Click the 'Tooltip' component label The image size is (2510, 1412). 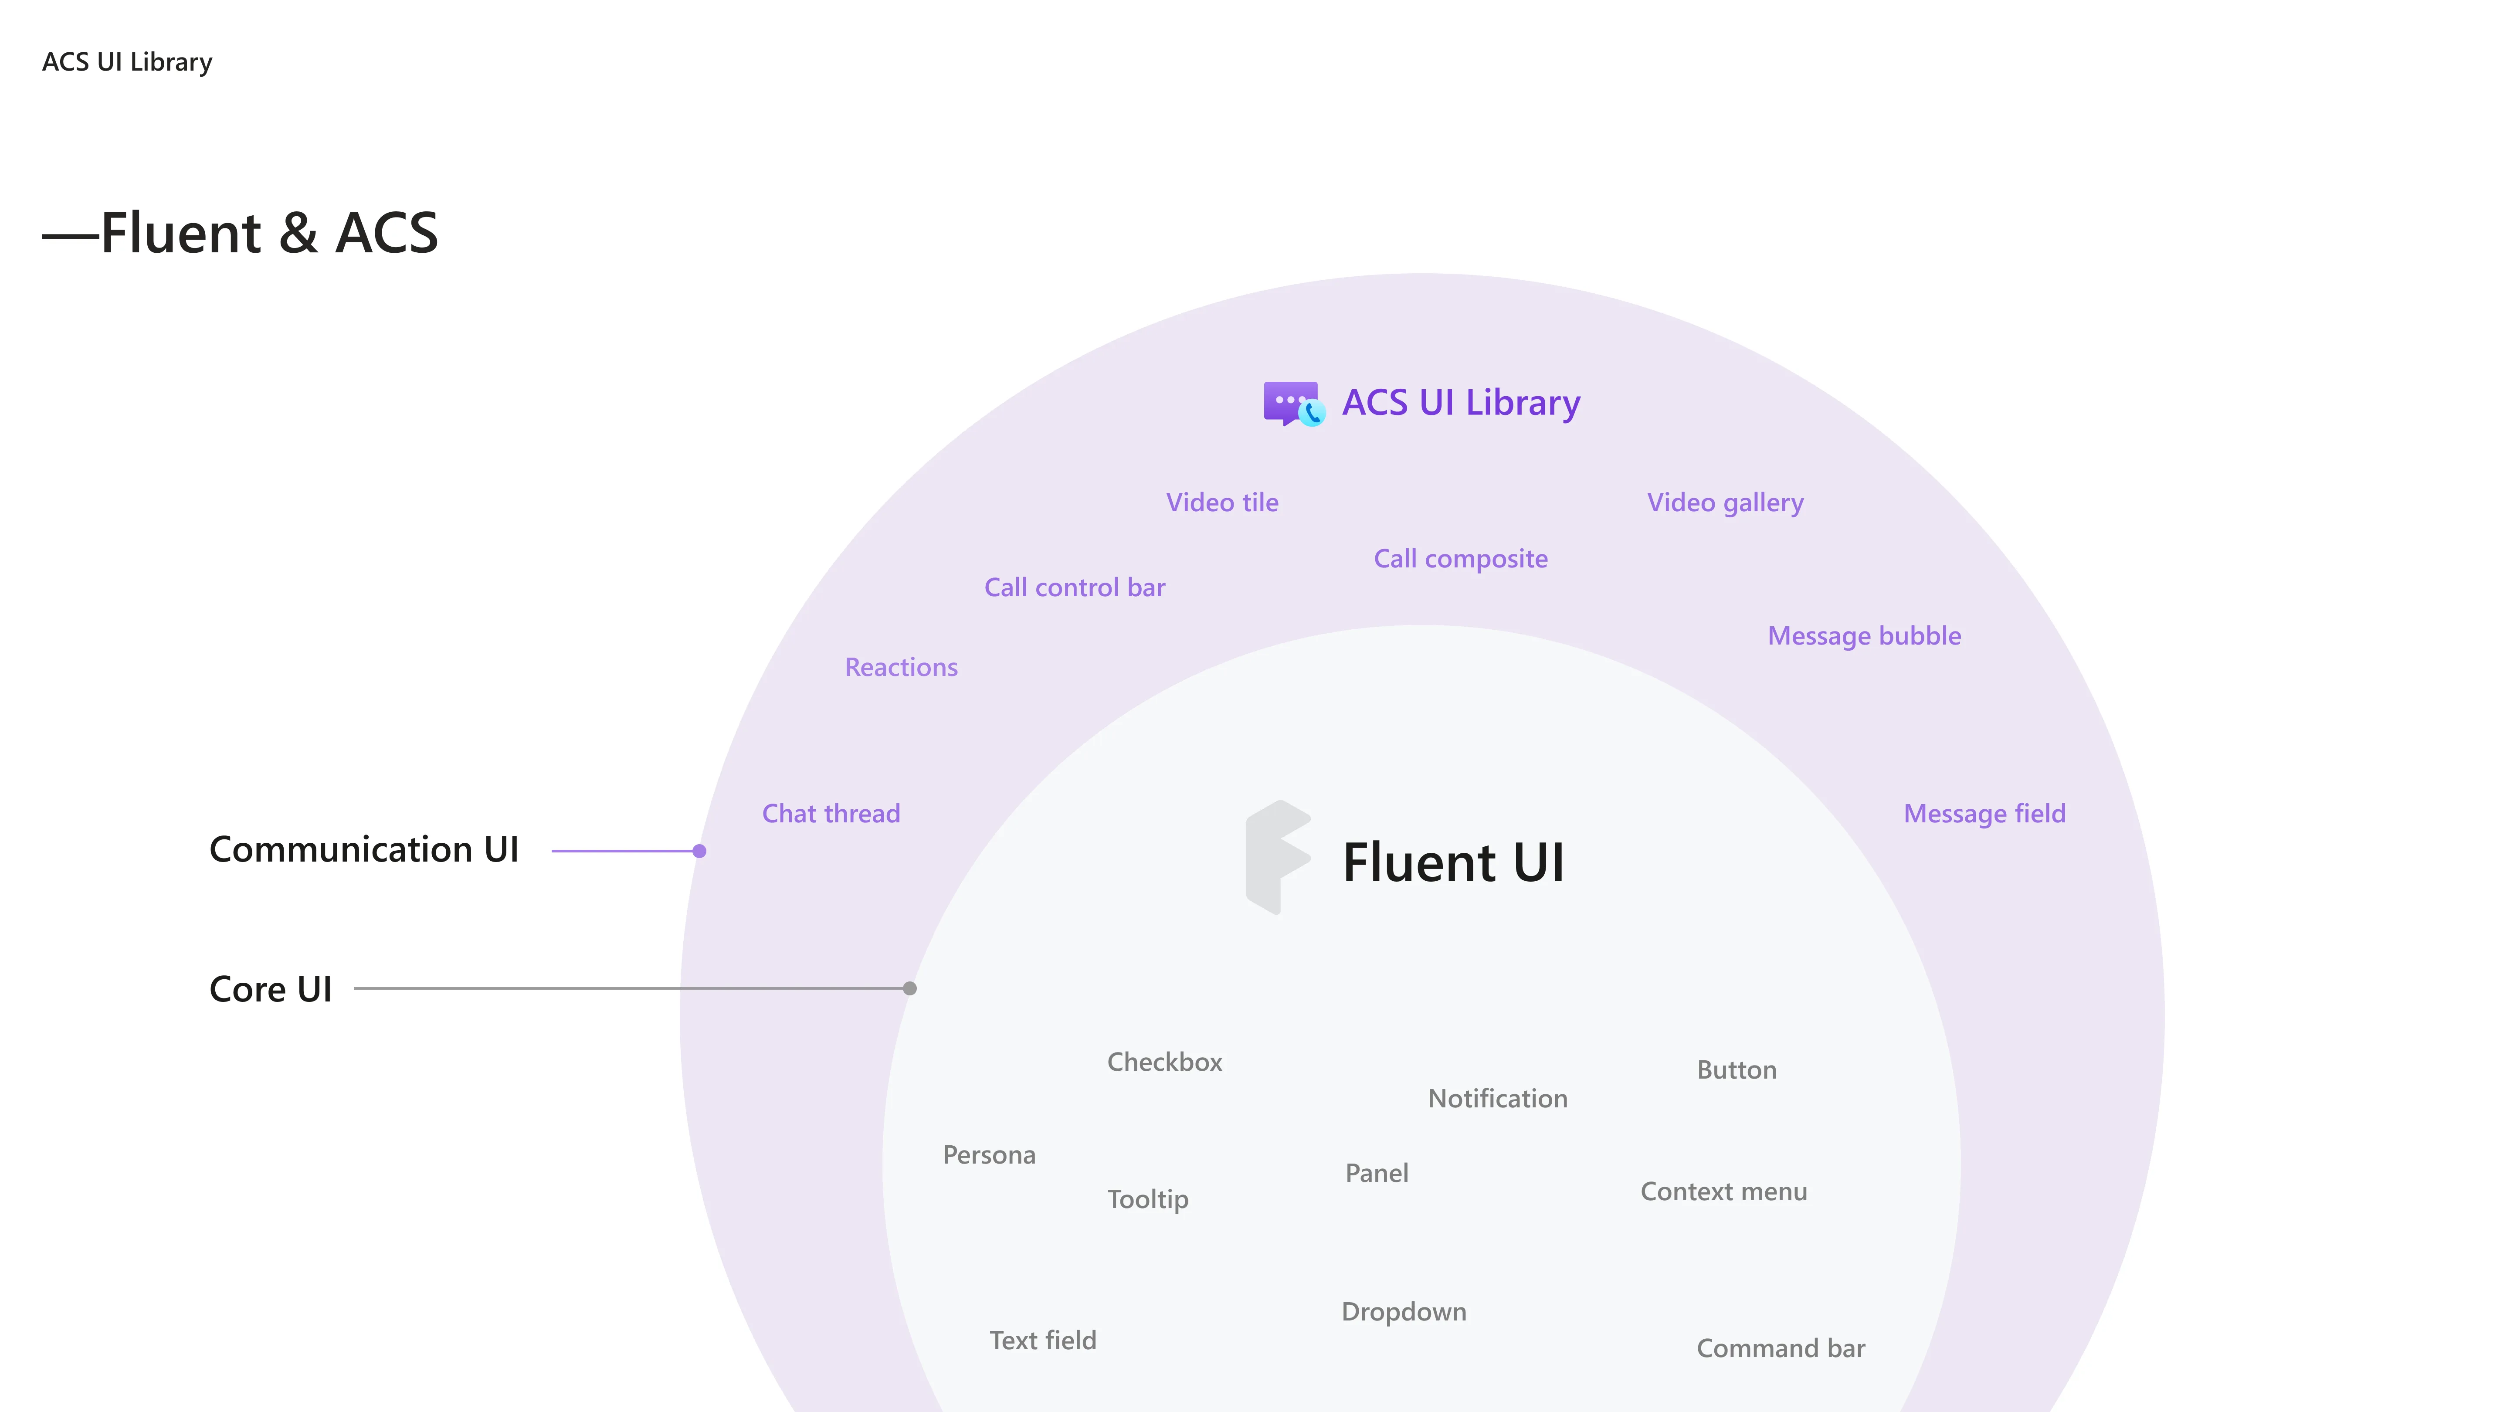pos(1148,1200)
